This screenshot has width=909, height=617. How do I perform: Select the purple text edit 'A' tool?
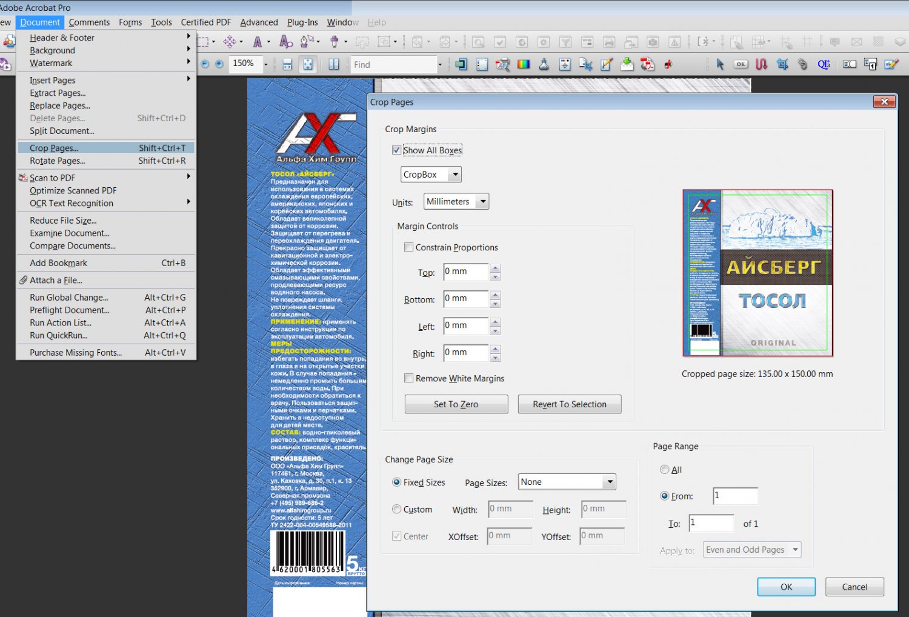click(258, 41)
